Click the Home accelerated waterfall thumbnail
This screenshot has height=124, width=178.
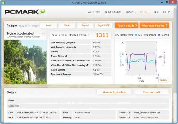[x=25, y=62]
